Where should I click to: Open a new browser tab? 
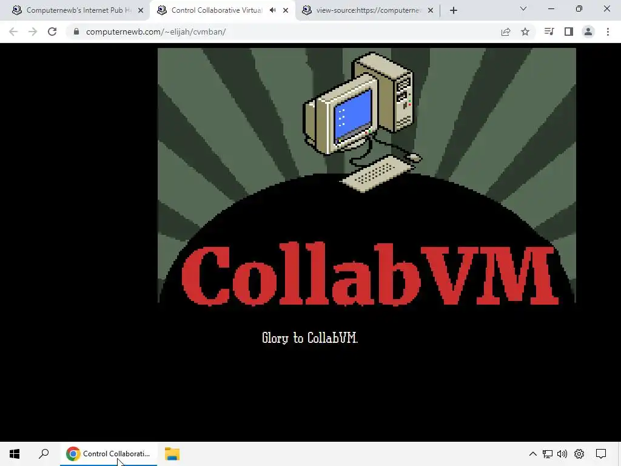pos(454,11)
